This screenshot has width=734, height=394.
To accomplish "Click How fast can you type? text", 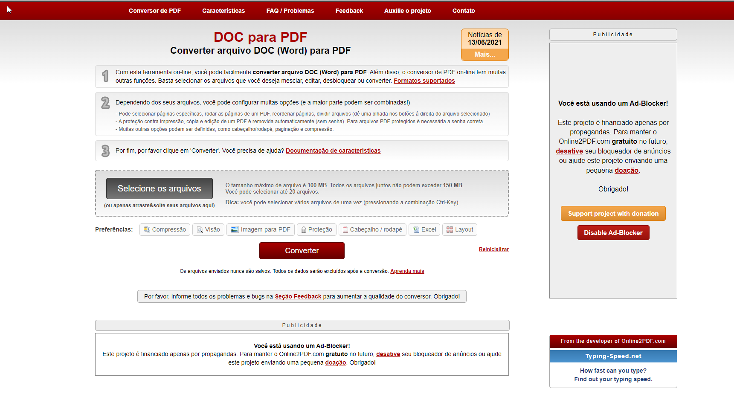I will point(613,371).
